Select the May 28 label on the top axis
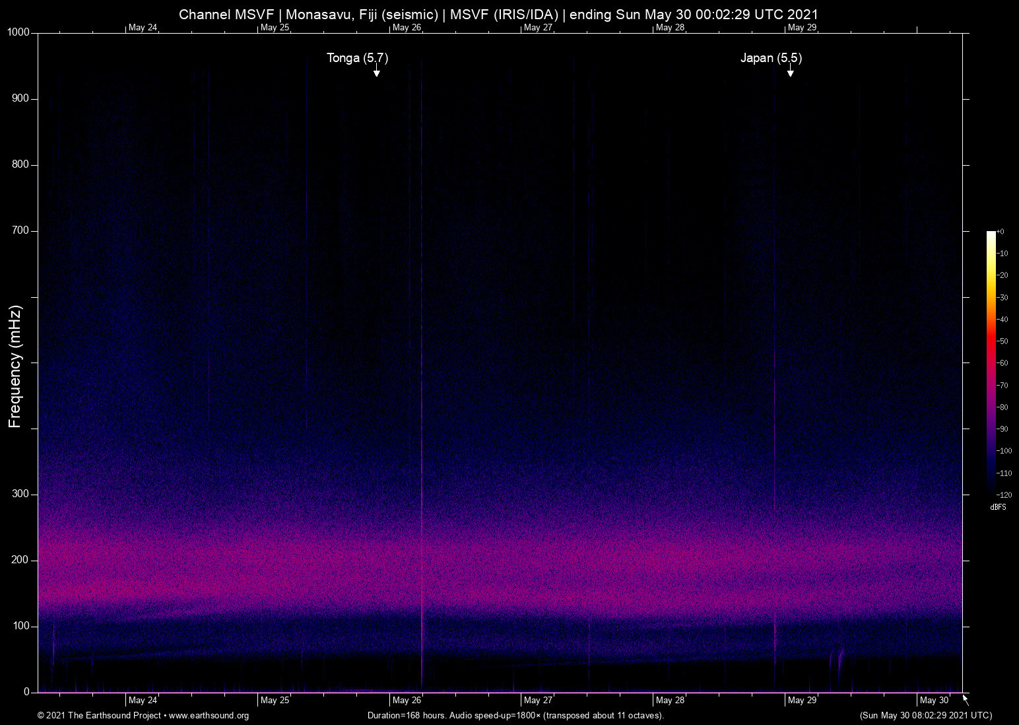1019x725 pixels. (x=670, y=28)
